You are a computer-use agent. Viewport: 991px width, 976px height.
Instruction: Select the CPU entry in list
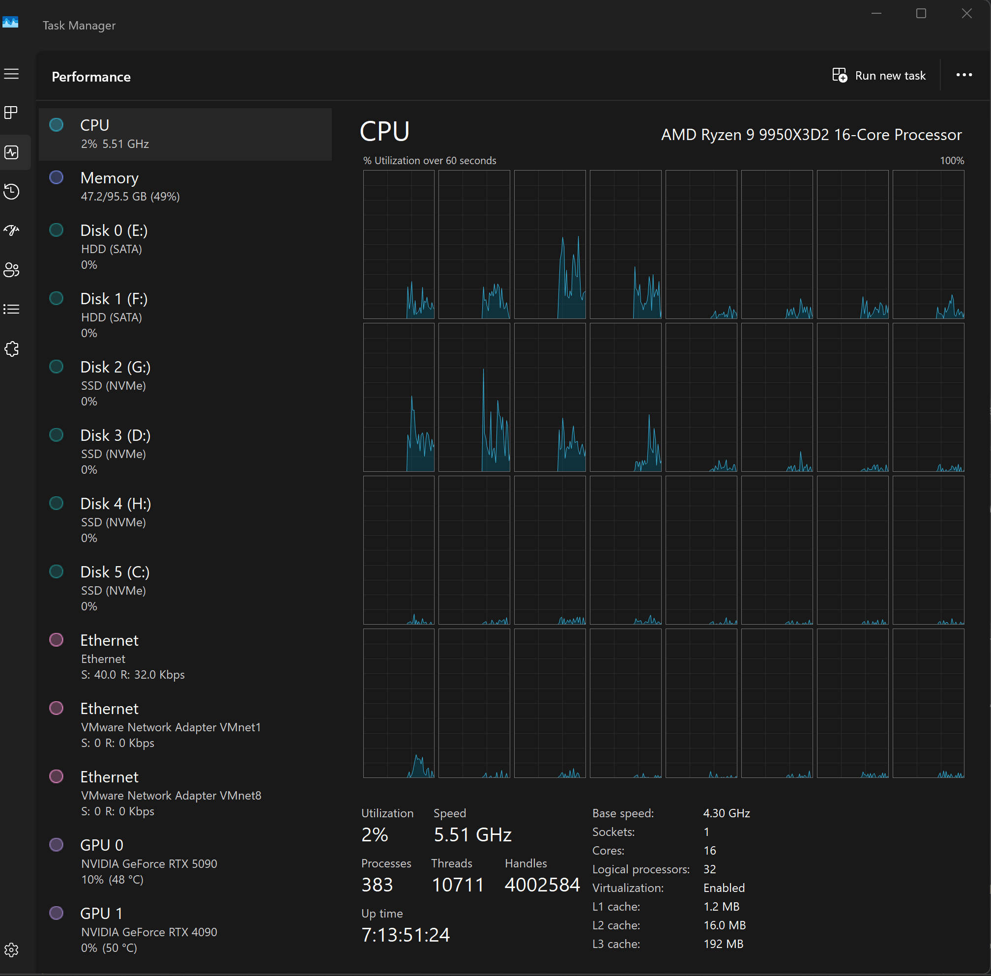pos(185,134)
